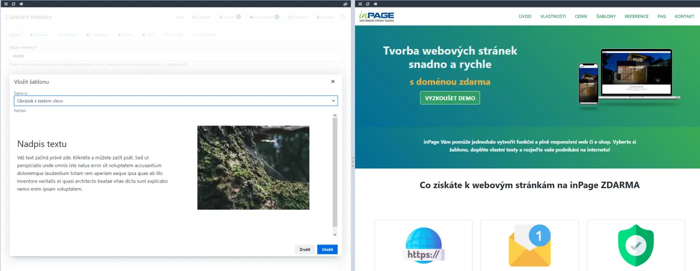Refresh the right preview pane
Image resolution: width=700 pixels, height=271 pixels.
click(368, 3)
